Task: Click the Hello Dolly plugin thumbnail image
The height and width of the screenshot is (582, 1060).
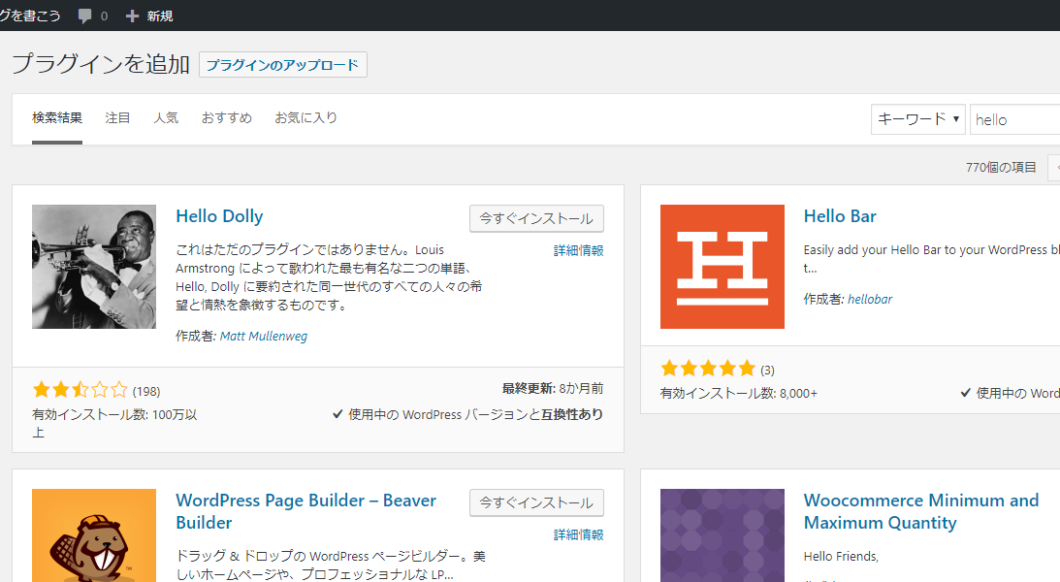Action: [x=94, y=267]
